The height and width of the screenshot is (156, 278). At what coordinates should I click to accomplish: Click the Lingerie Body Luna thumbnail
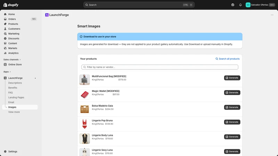click(84, 139)
